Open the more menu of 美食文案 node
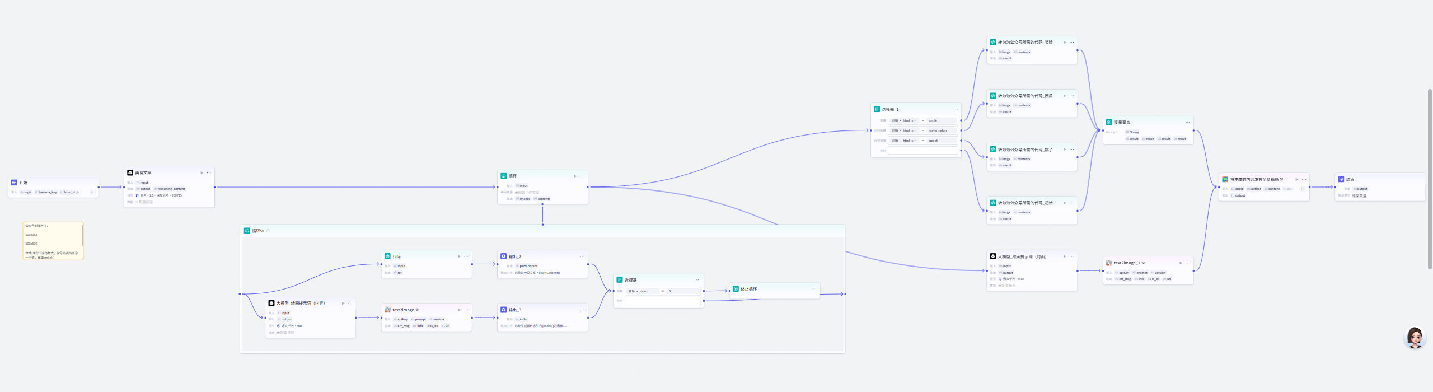The image size is (1433, 392). 209,172
